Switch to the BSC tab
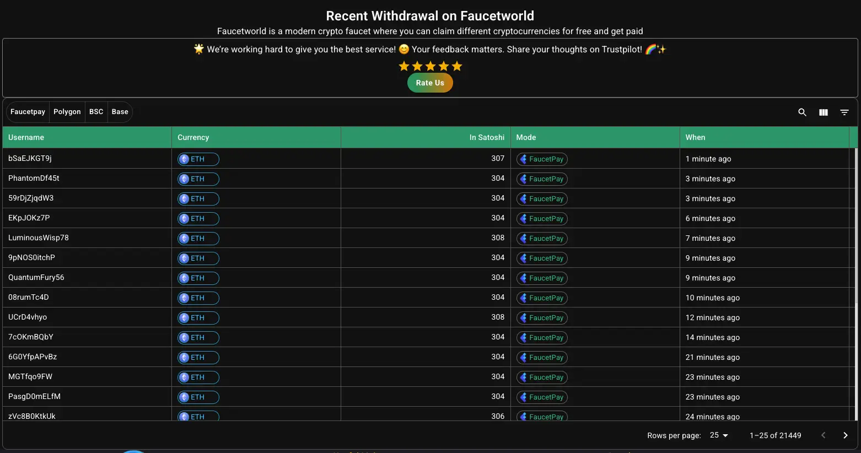 [96, 112]
